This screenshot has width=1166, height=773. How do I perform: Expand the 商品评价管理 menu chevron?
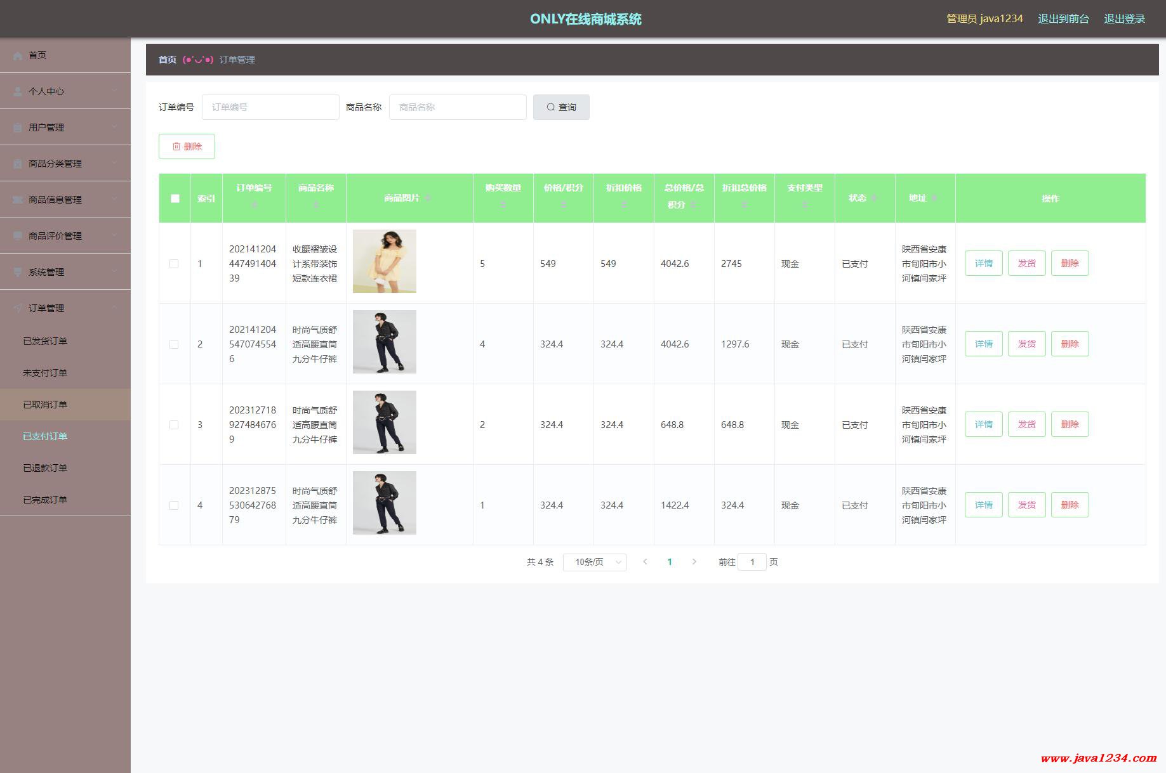click(x=114, y=236)
